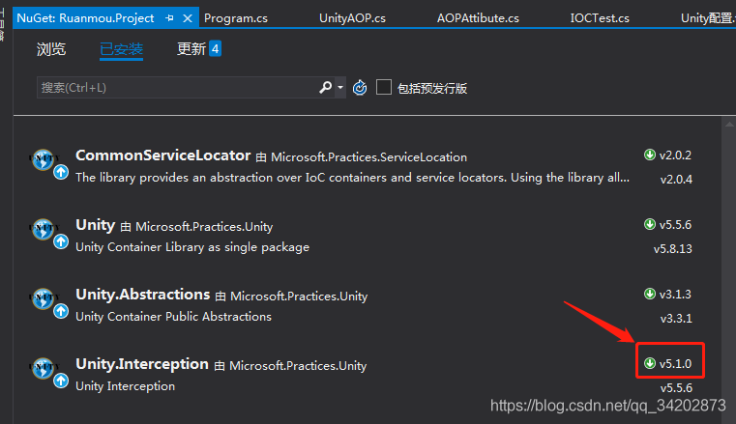Click Microsoft.Practices.ServiceLocation author text
Viewport: 736px width, 424px height.
point(368,157)
